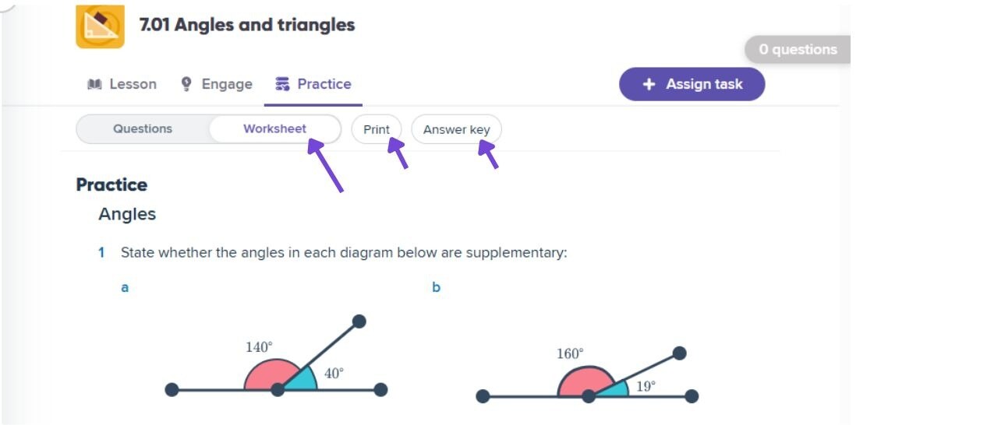Click the orange ruler lesson icon
This screenshot has width=994, height=425.
(x=100, y=26)
